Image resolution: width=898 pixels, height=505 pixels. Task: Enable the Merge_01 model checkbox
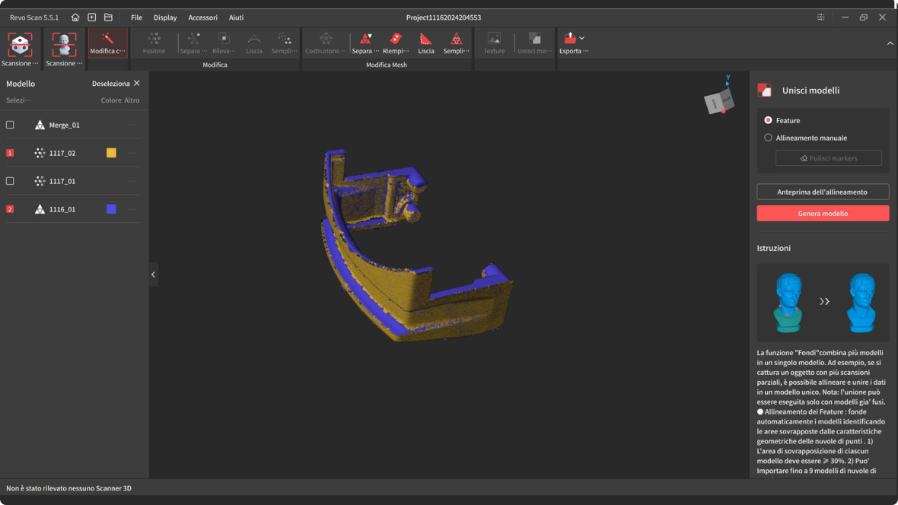click(10, 125)
